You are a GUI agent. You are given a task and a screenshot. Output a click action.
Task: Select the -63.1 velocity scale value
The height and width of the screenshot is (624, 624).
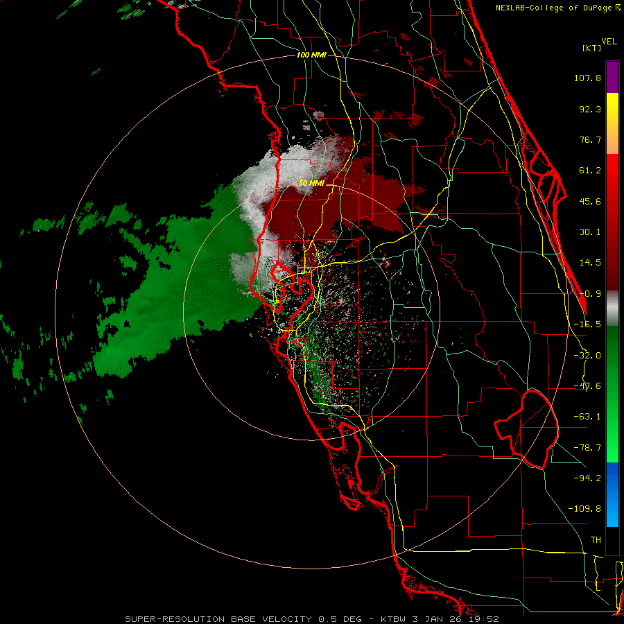[587, 417]
